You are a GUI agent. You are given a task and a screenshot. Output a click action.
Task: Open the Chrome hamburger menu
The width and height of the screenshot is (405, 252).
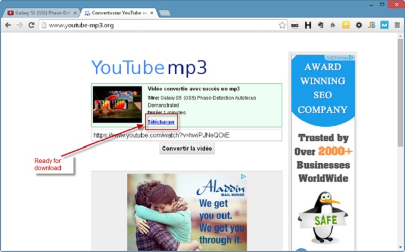point(398,26)
